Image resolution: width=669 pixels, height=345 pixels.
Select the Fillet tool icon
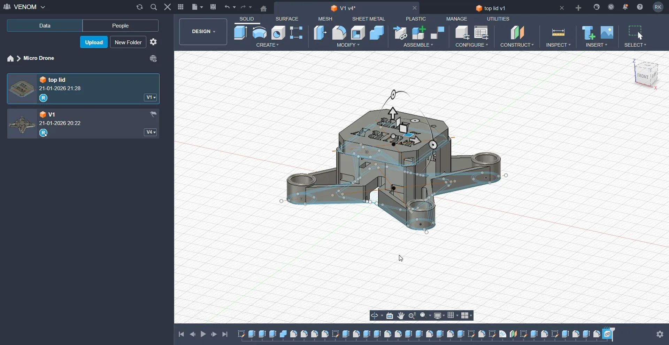coord(339,33)
